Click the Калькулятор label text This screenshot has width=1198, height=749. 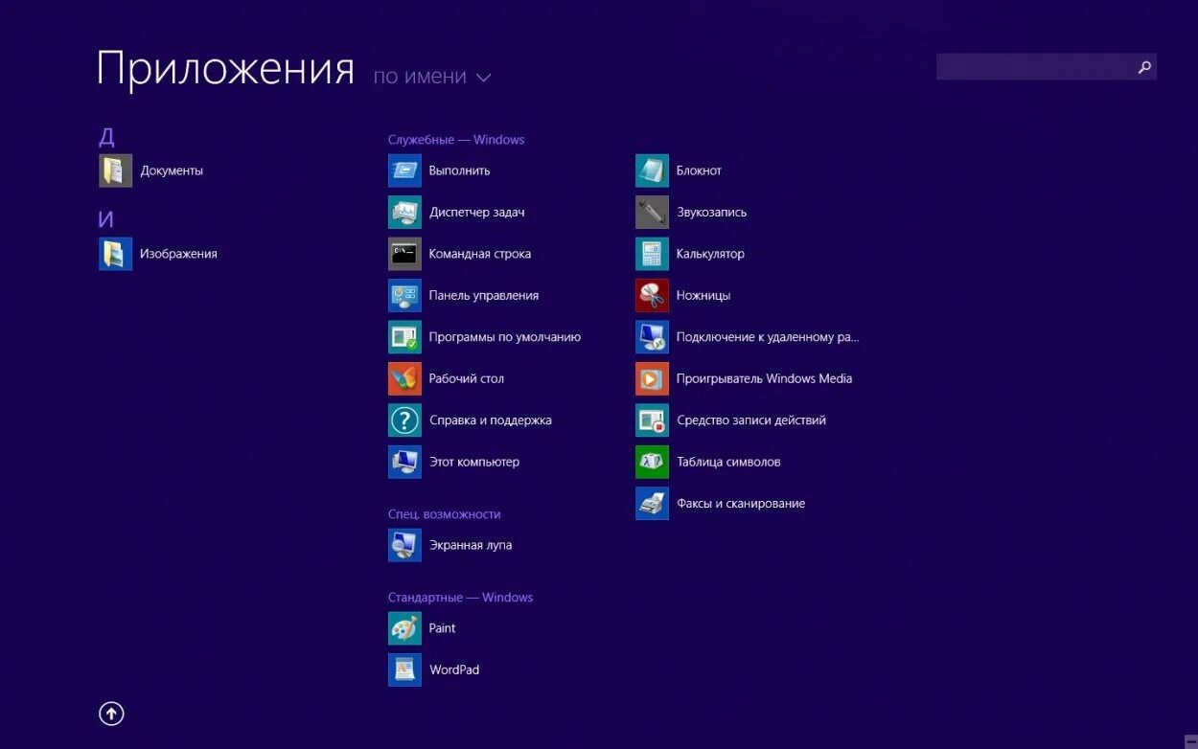click(x=710, y=254)
